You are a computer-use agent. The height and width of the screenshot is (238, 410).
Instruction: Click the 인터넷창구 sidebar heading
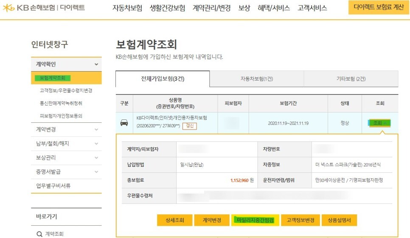(x=50, y=44)
